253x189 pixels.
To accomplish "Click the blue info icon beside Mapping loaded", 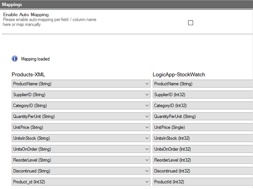I will [15, 59].
